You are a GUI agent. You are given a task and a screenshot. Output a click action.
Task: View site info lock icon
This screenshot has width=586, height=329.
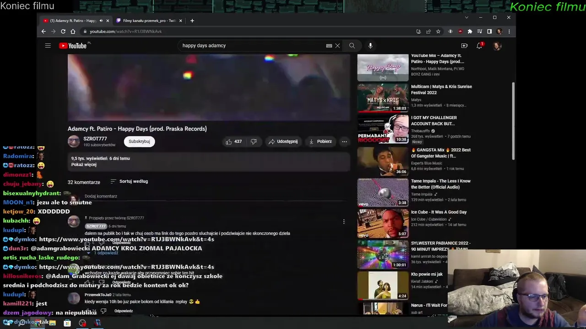coord(85,32)
